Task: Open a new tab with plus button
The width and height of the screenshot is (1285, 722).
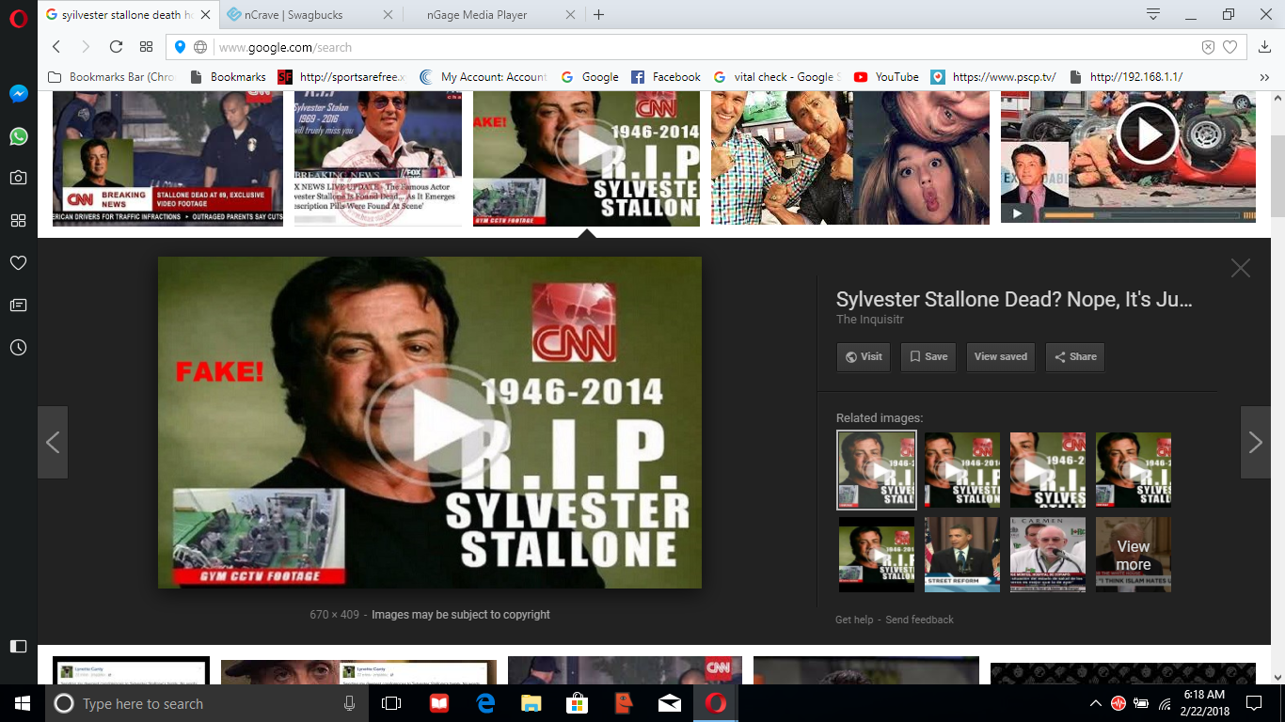Action: pos(598,15)
